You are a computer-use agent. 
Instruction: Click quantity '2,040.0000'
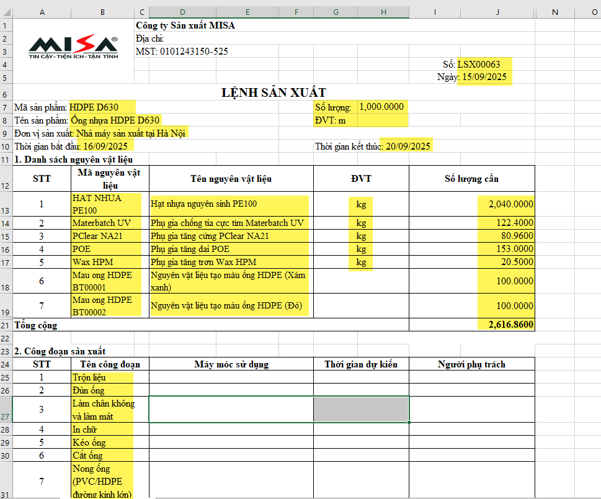(x=510, y=204)
